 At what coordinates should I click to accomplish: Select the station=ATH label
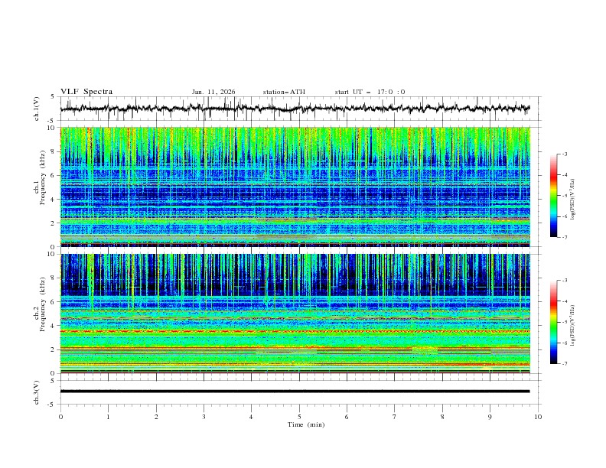point(284,92)
